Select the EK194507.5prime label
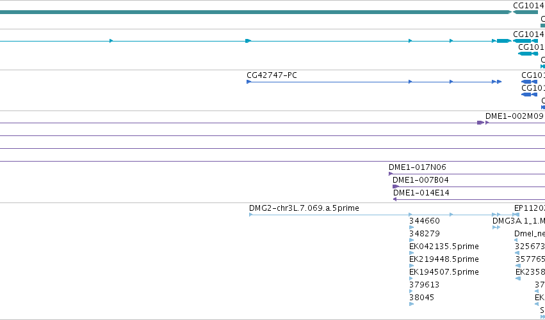Viewport: 545px width, 320px height. [444, 272]
